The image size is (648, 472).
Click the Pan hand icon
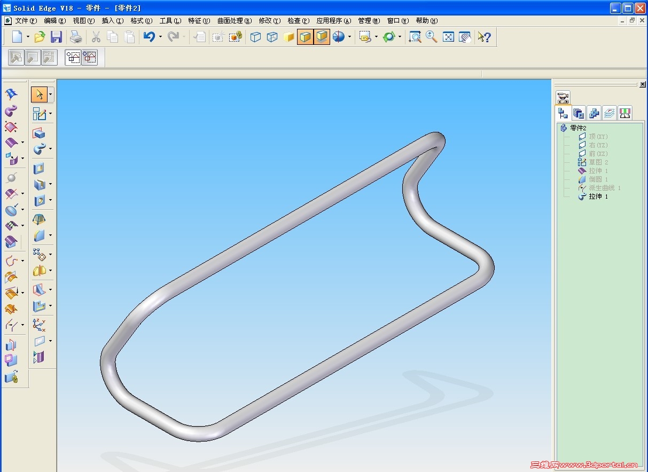pos(465,37)
